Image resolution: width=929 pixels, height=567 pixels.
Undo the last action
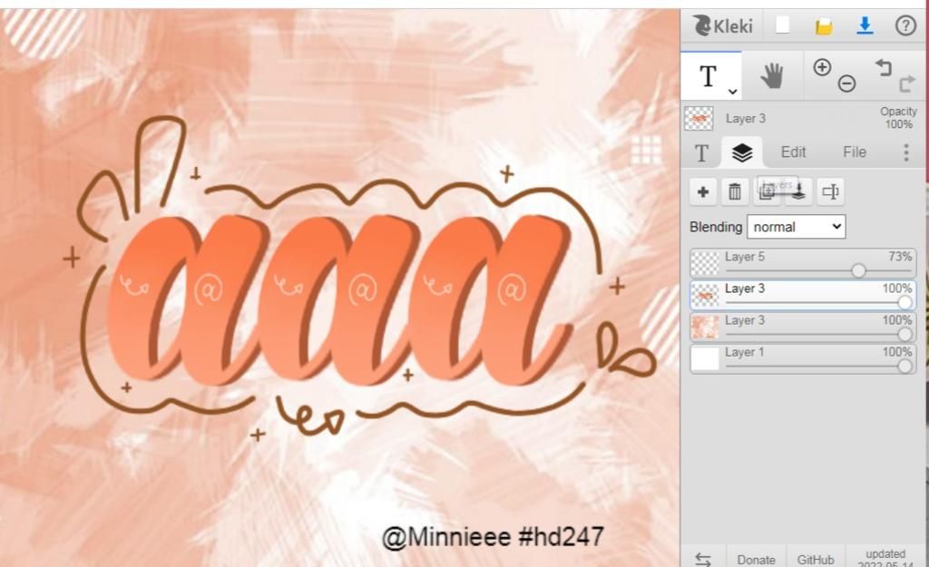pos(884,67)
